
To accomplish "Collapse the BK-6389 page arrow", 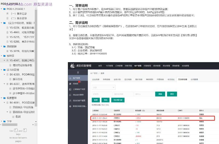I will [4, 74].
